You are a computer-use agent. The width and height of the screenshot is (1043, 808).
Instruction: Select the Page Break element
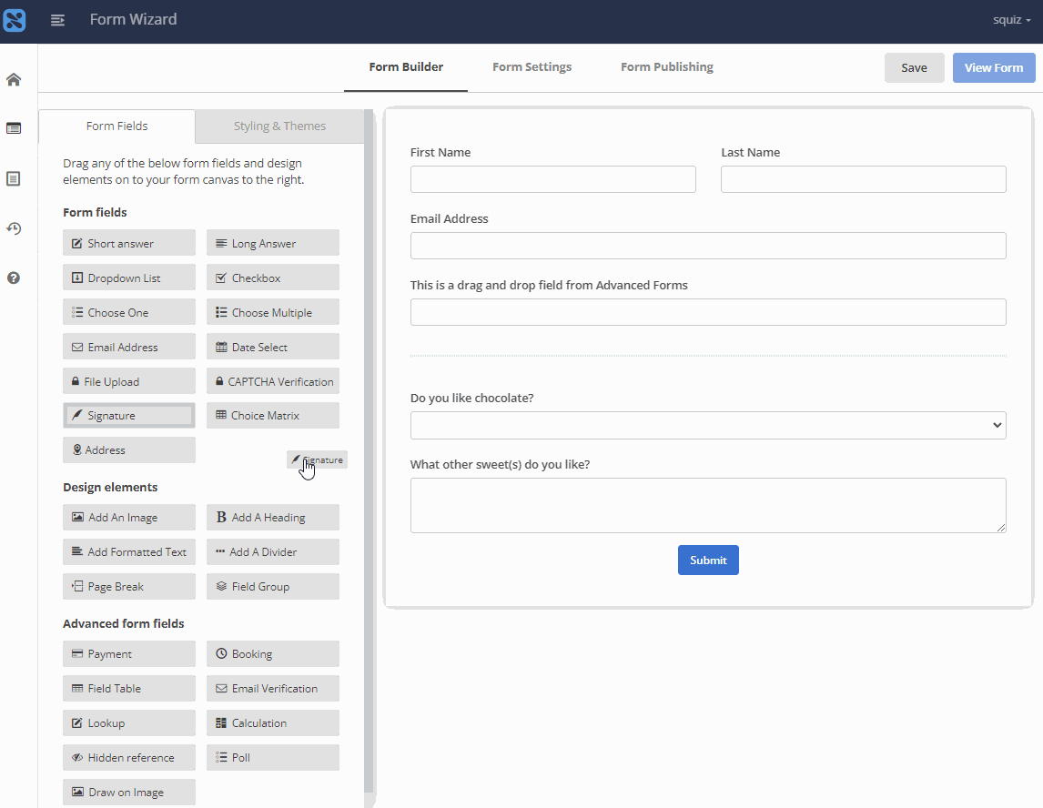(129, 587)
